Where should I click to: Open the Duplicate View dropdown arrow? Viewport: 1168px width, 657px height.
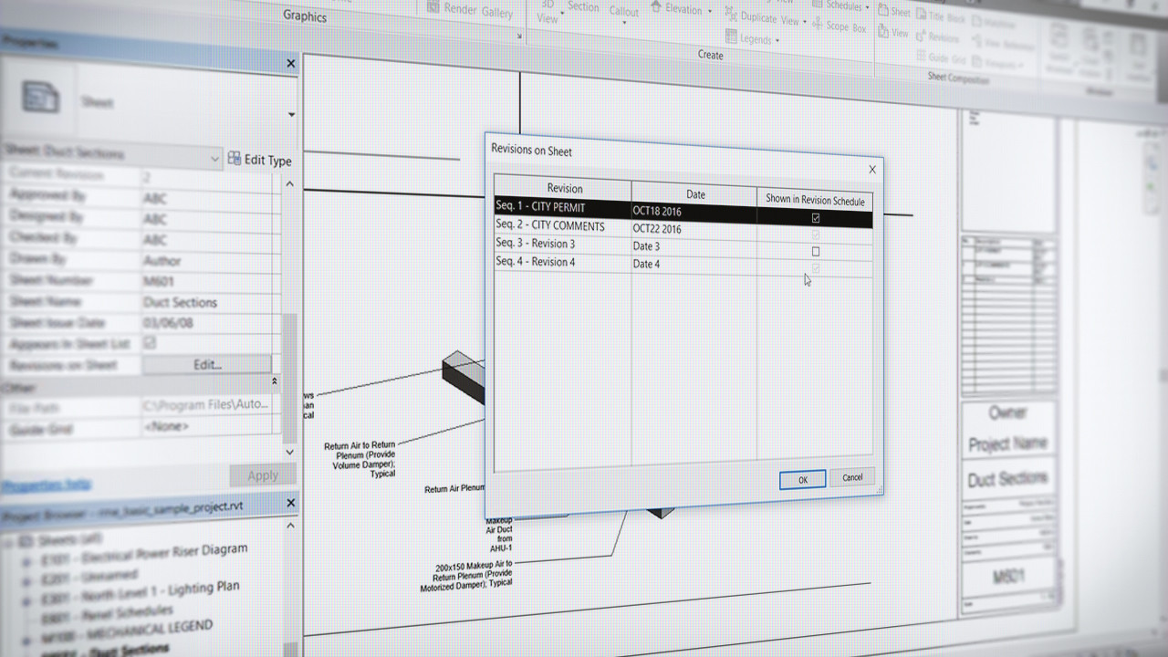(x=807, y=21)
